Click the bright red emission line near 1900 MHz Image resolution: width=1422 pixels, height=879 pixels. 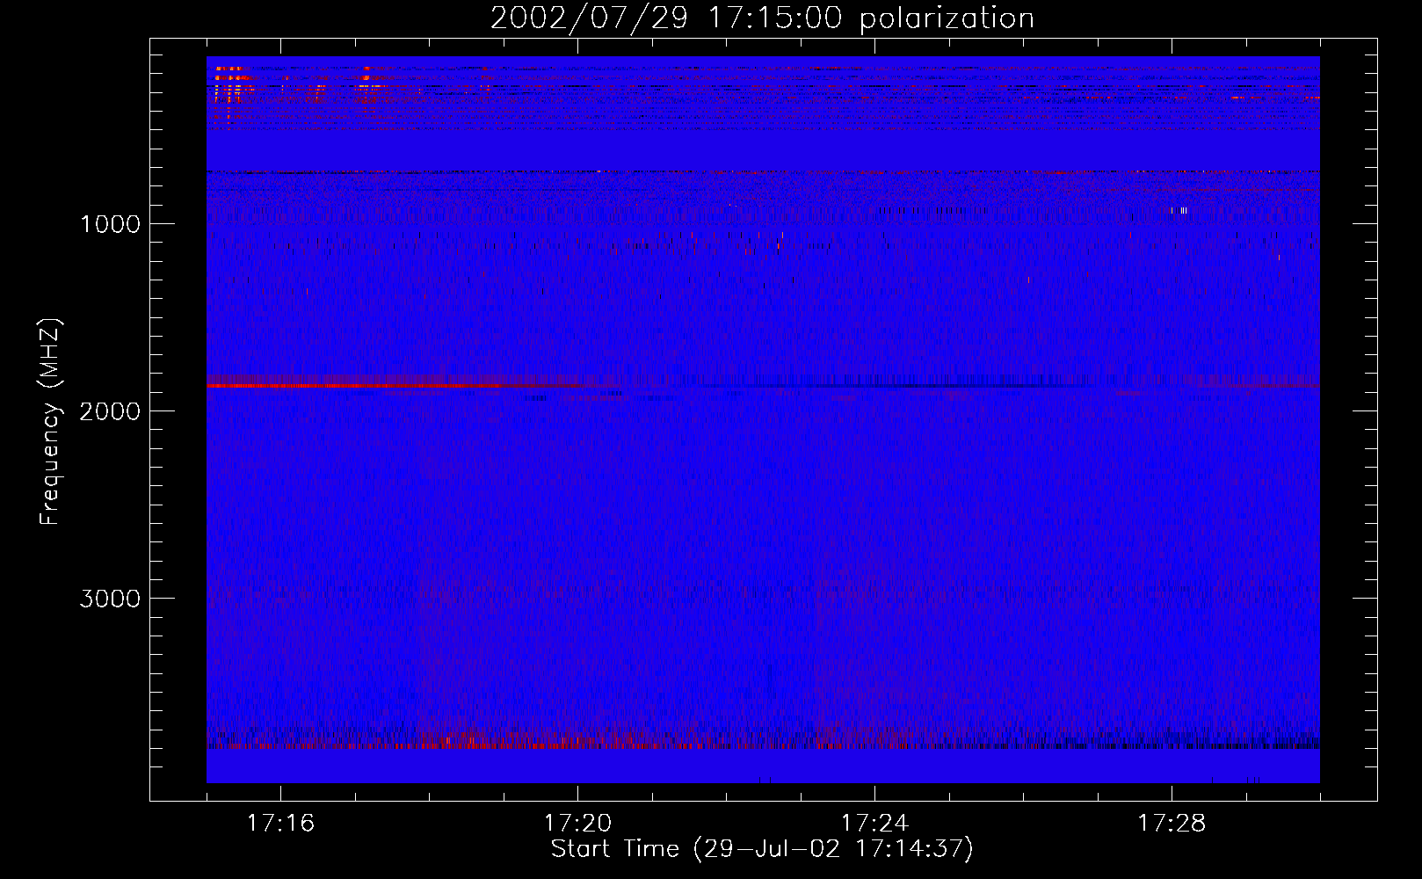click(x=395, y=386)
